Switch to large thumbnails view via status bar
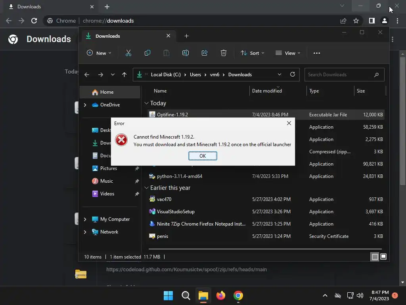 pos(383,257)
